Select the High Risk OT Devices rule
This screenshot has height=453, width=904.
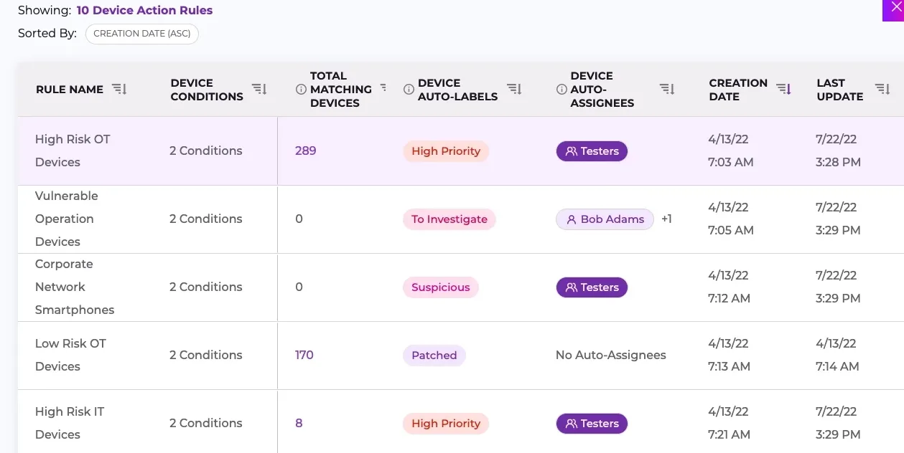73,151
